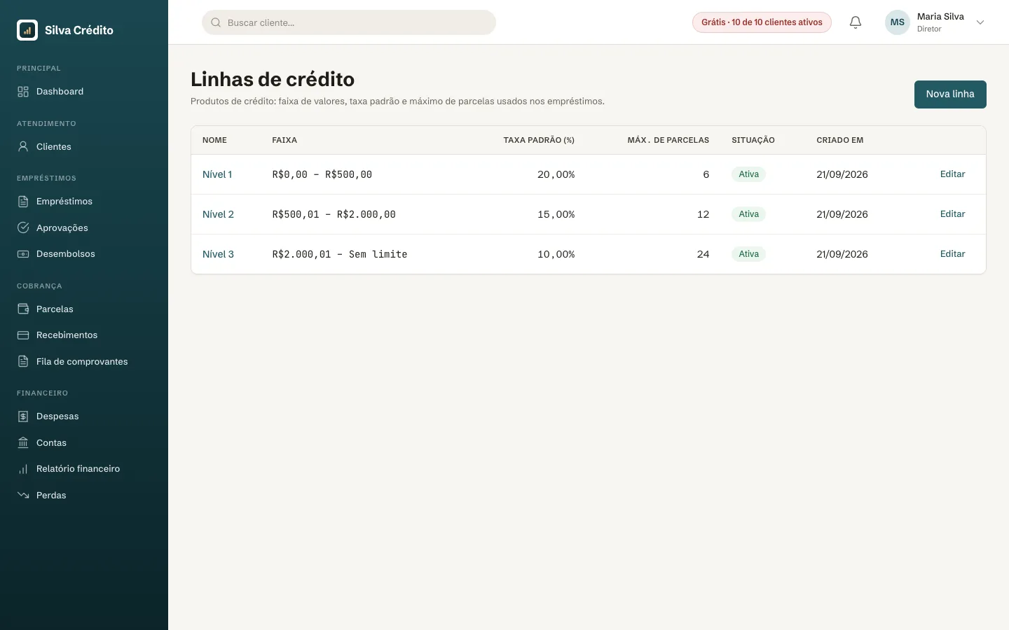Click the MS user avatar
Image resolution: width=1009 pixels, height=630 pixels.
coord(898,22)
